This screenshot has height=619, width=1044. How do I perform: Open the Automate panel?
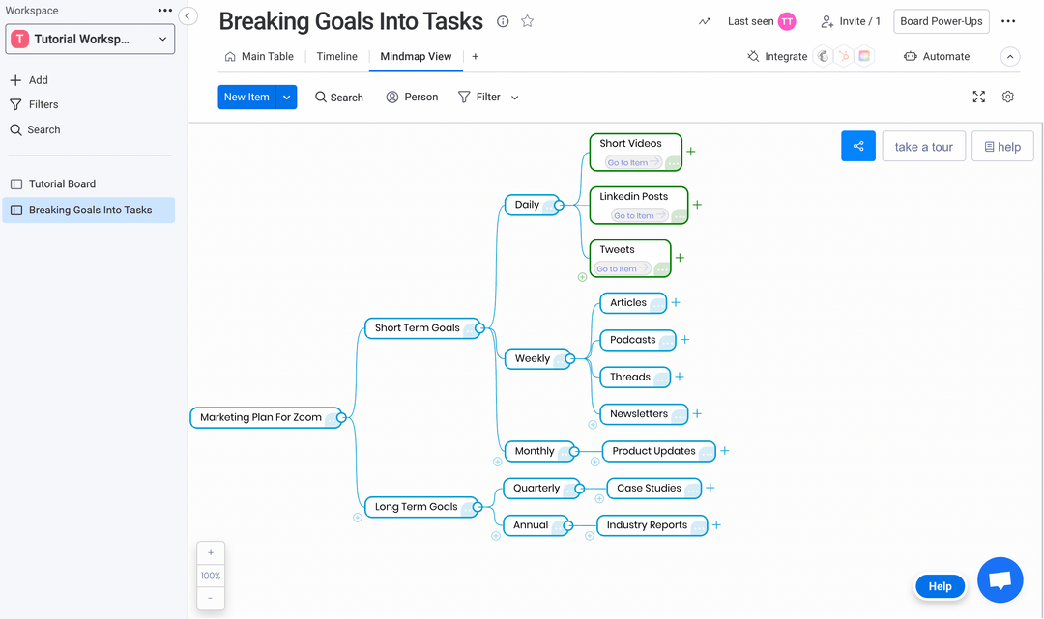(x=936, y=56)
